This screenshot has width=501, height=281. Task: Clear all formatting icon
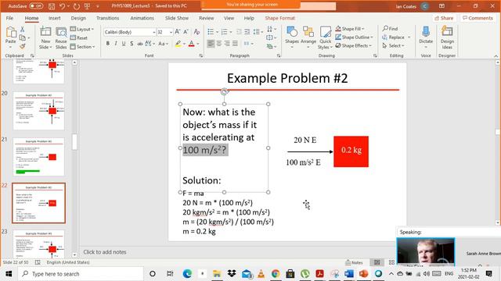tap(196, 32)
